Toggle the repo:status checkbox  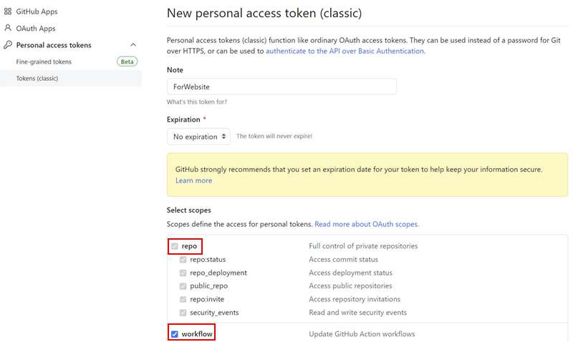pyautogui.click(x=183, y=260)
